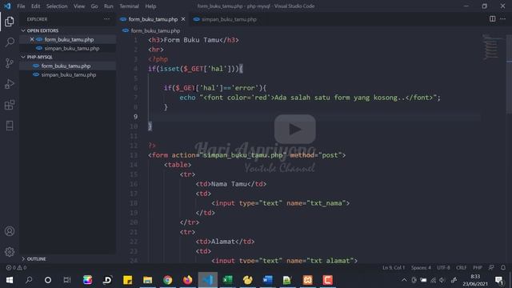Change language mode via PHP

pyautogui.click(x=478, y=267)
